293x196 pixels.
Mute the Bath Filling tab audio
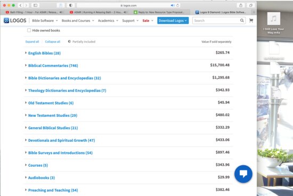[61, 12]
